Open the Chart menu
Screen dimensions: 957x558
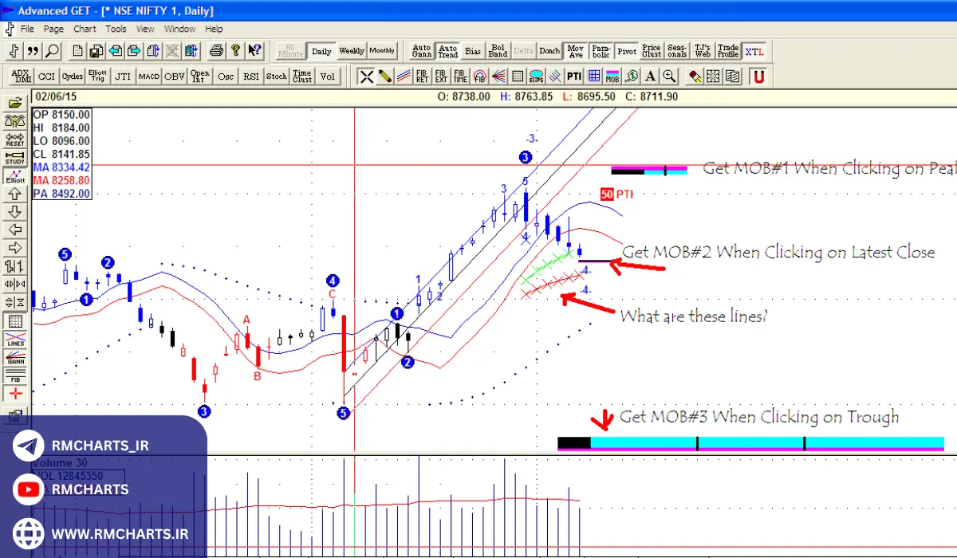[x=85, y=29]
